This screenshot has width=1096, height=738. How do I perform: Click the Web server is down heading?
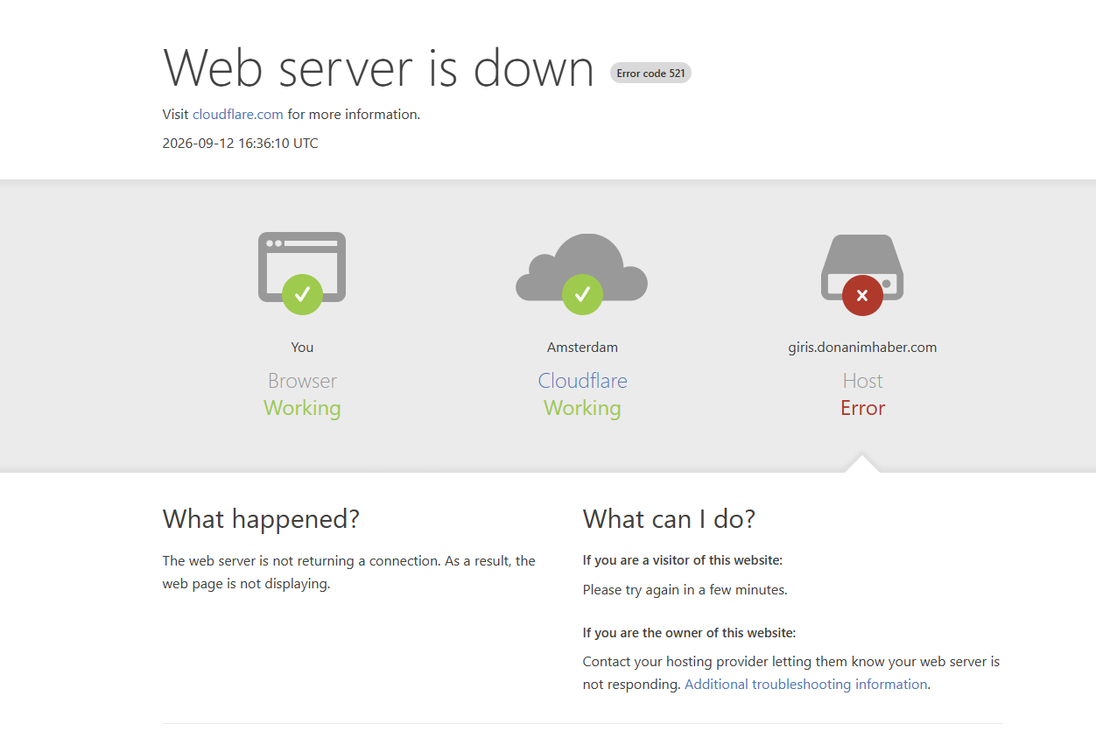[x=378, y=67]
